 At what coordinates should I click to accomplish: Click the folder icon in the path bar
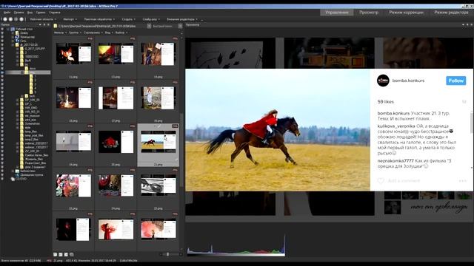[56, 27]
